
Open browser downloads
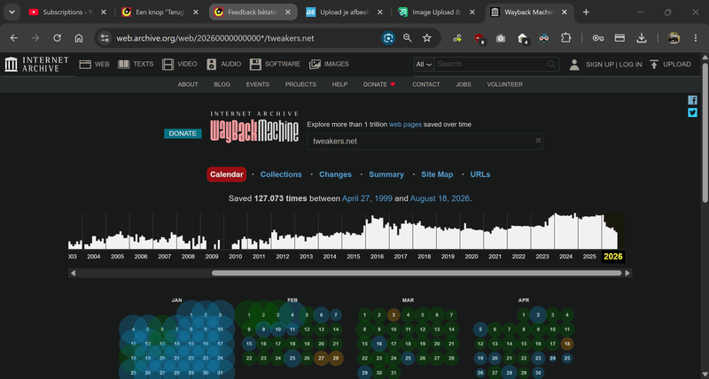pos(642,38)
